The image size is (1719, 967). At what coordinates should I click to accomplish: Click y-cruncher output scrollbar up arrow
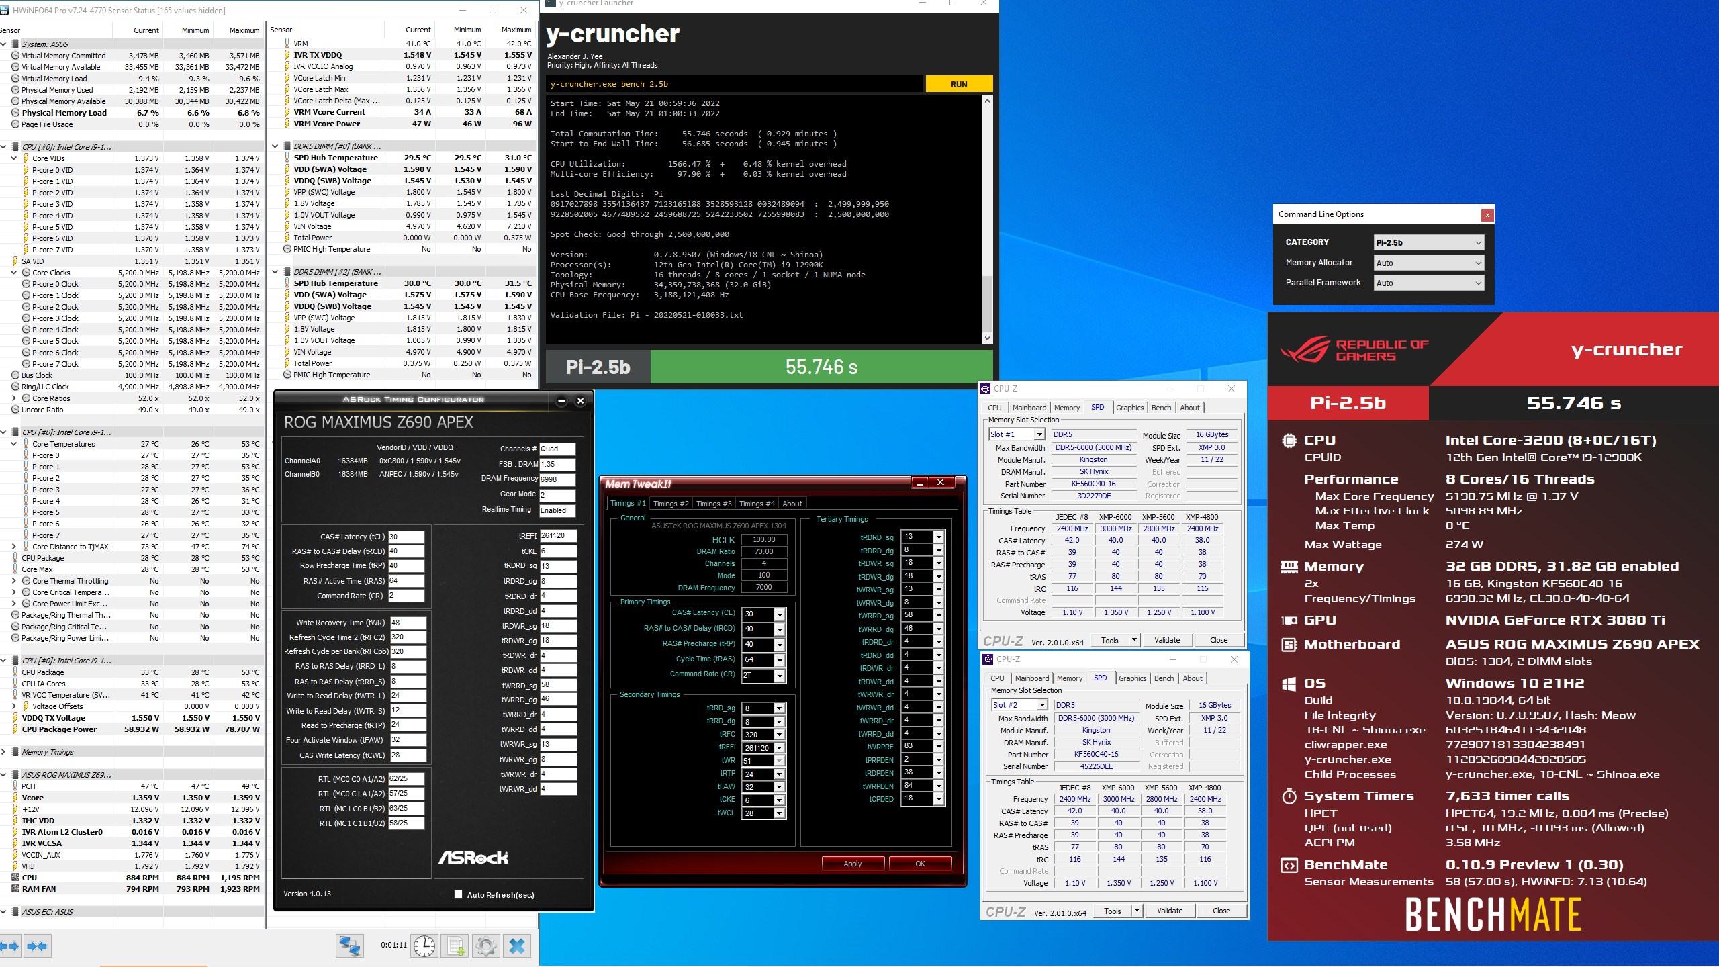click(986, 101)
